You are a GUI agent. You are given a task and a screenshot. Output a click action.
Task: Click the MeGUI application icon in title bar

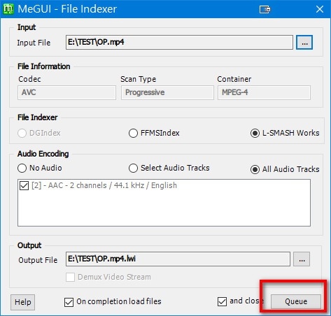[8, 9]
